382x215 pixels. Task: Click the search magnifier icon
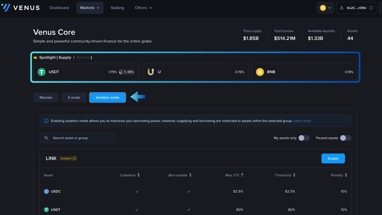(46, 138)
